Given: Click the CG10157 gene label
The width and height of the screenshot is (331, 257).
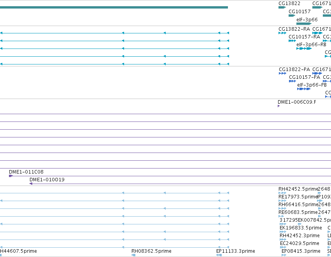Looking at the screenshot, I should click(x=299, y=12).
